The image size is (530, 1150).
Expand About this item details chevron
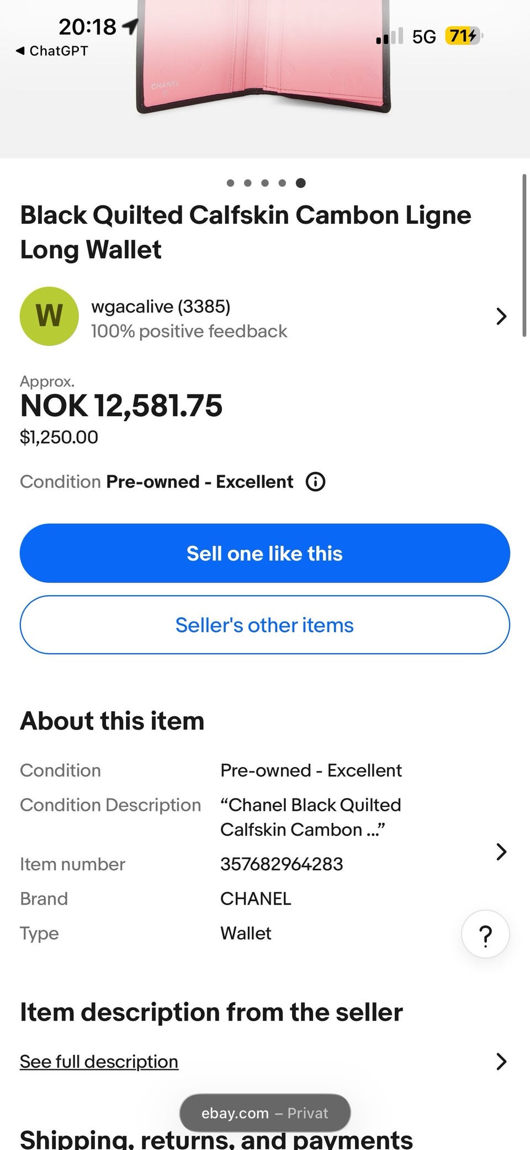coord(501,852)
